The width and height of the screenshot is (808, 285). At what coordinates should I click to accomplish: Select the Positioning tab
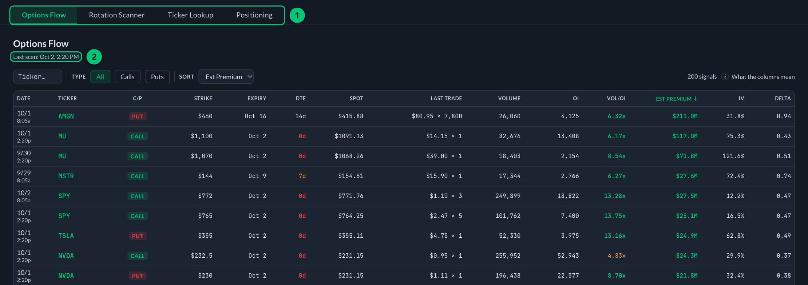(x=254, y=15)
